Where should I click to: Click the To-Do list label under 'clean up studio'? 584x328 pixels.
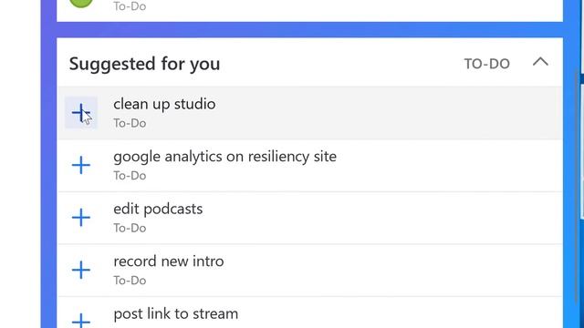(130, 123)
